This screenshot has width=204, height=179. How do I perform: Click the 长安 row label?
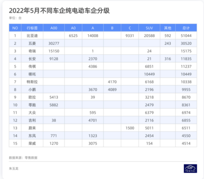click(x=32, y=59)
